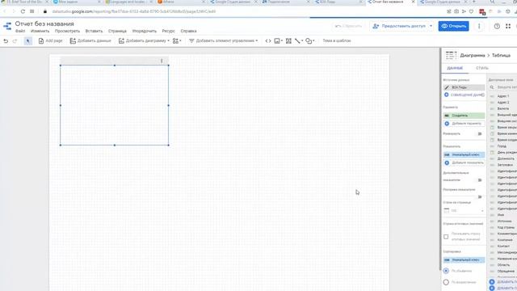517x291 pixels.
Task: Switch to the СТИЛЬ tab
Action: click(482, 68)
